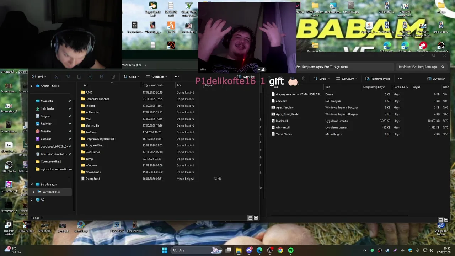Toggle Ayrıntılar pane in left Explorer
The image size is (455, 256).
click(x=246, y=77)
